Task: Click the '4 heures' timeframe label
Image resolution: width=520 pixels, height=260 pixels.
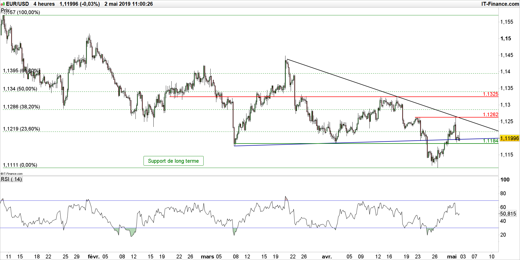Action: (x=44, y=4)
